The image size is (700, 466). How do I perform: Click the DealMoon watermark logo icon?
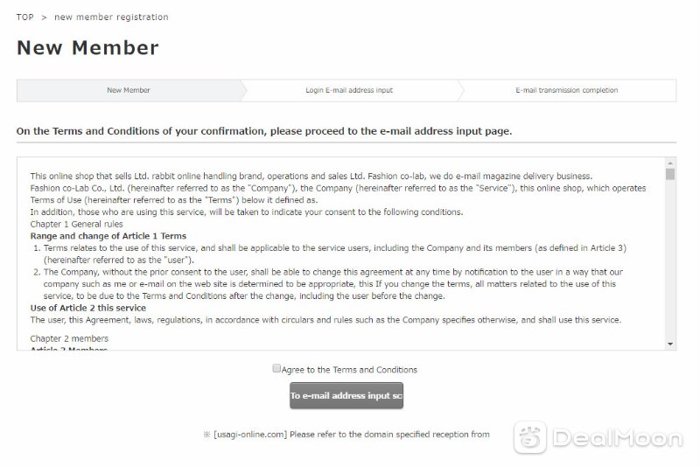click(530, 437)
